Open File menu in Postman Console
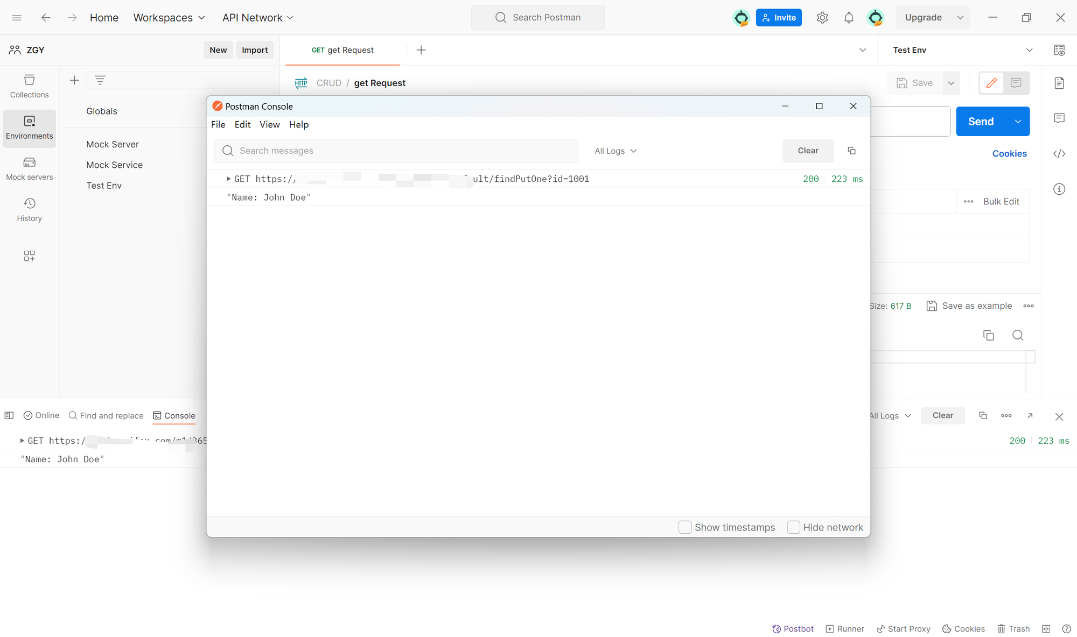Screen dimensions: 1077x637 click(x=218, y=125)
